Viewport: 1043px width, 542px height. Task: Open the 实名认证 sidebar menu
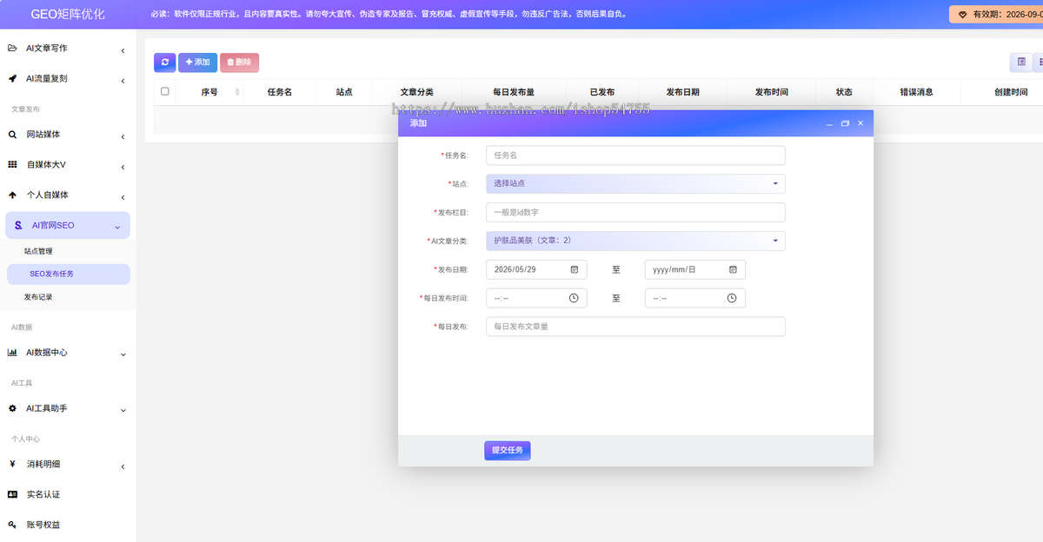[68, 494]
